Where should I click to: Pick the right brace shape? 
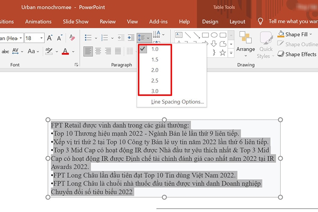[214, 53]
